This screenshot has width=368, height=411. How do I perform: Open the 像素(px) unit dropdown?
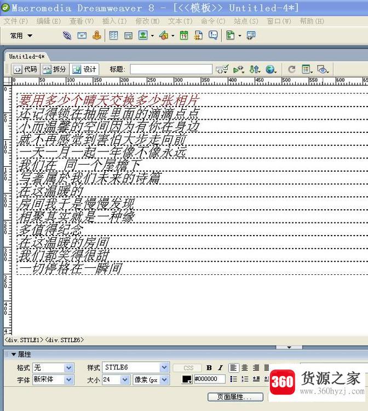(x=164, y=379)
